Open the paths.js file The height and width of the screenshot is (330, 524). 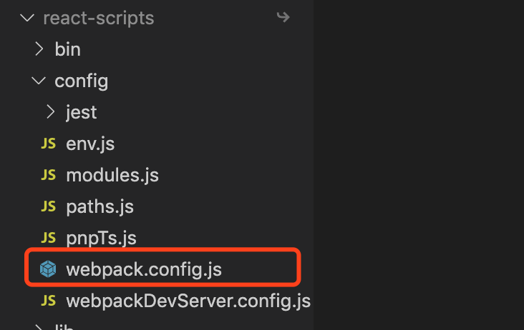click(100, 206)
